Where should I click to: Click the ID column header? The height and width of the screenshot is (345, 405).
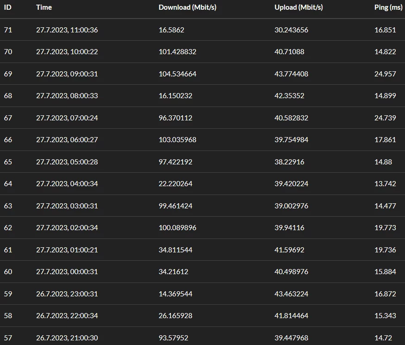tap(8, 7)
